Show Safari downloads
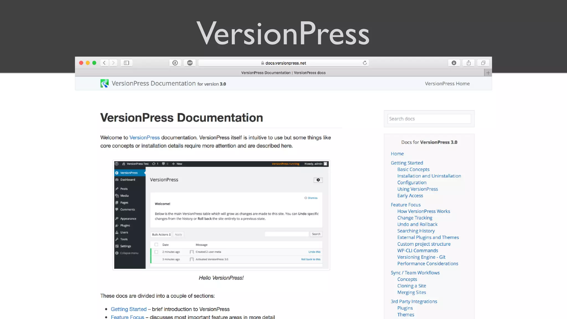This screenshot has height=319, width=567. point(454,63)
